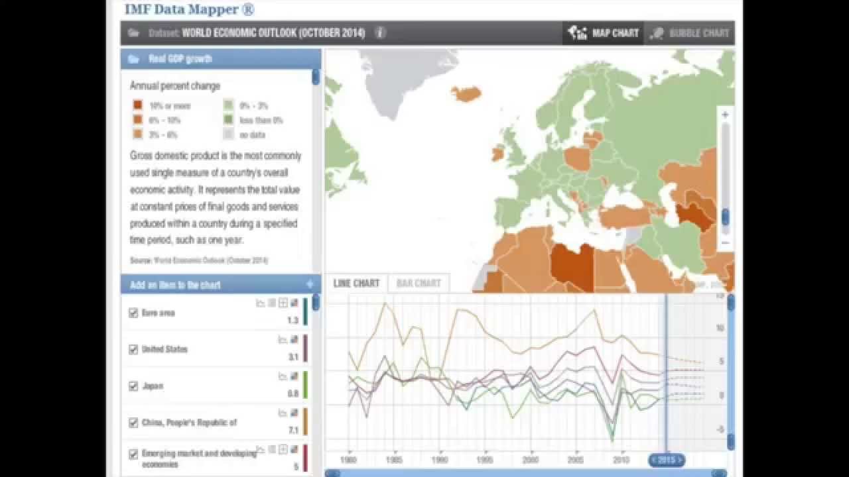Select the Line Chart tab
849x477 pixels.
coord(356,284)
